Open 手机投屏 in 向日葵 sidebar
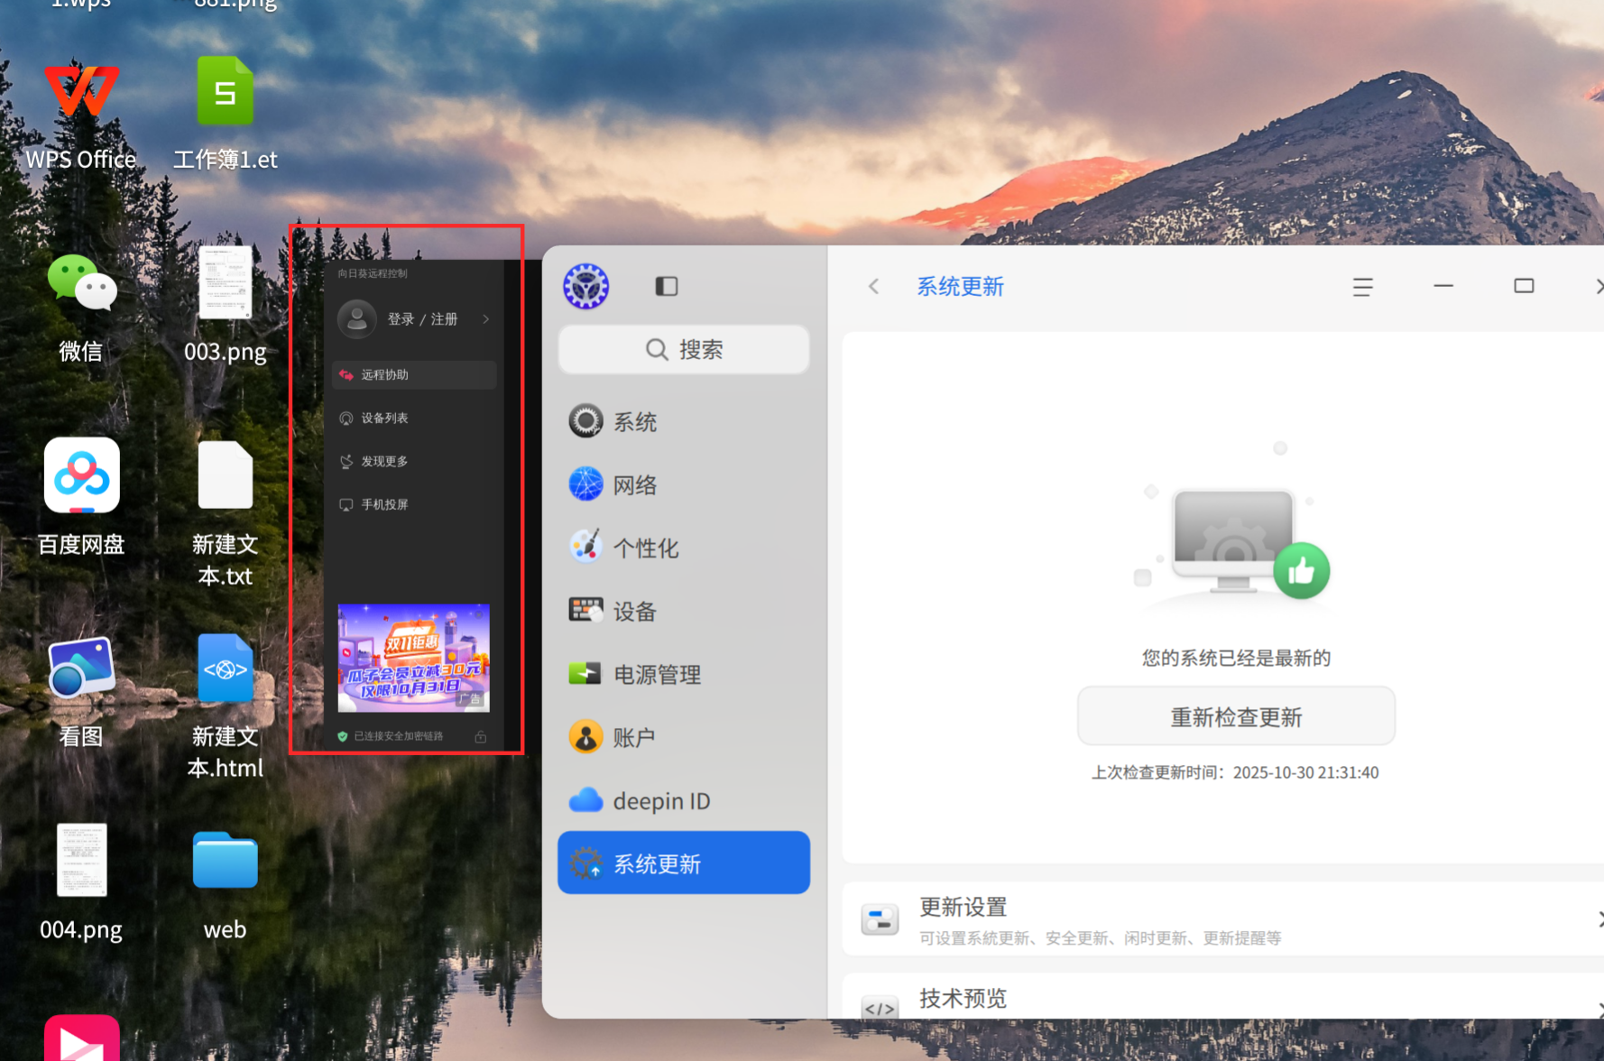The height and width of the screenshot is (1061, 1604). [x=415, y=505]
